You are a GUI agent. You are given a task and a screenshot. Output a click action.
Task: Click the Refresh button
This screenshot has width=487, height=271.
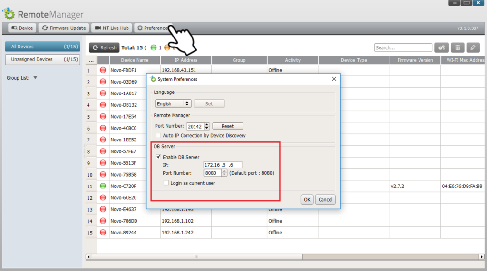coord(104,47)
